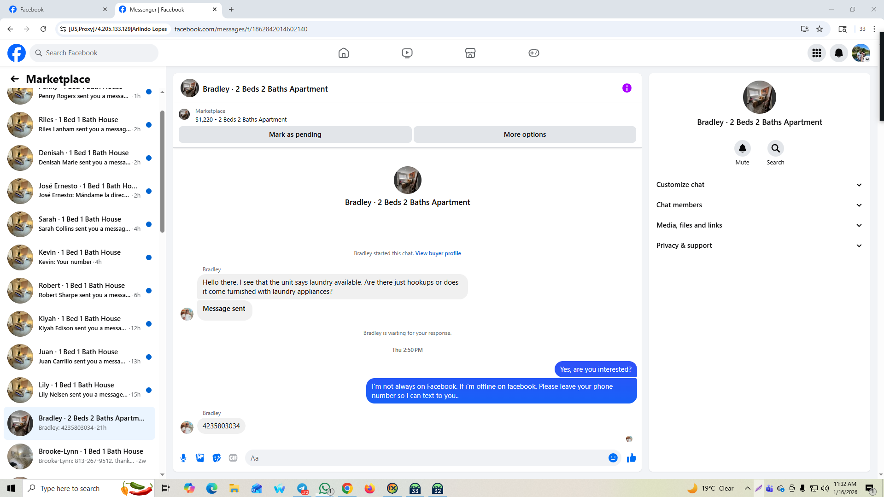Image resolution: width=884 pixels, height=497 pixels.
Task: Open José Ernesto conversation
Action: coord(79,191)
